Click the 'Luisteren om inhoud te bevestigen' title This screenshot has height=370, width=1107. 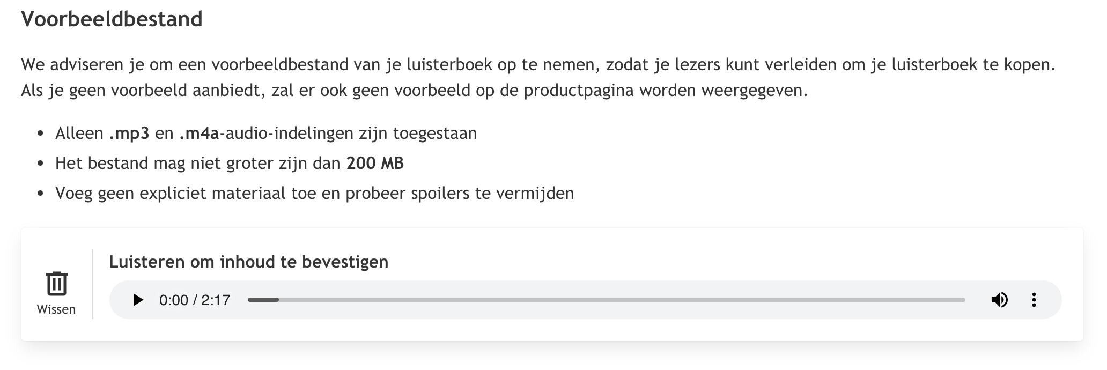point(248,262)
